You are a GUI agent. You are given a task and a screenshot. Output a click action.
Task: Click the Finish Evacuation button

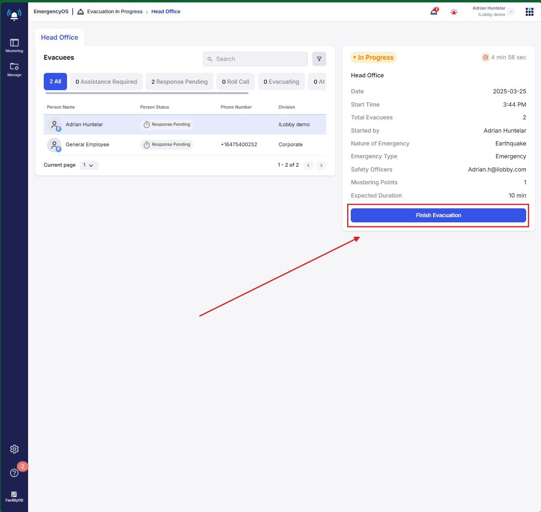(x=438, y=215)
